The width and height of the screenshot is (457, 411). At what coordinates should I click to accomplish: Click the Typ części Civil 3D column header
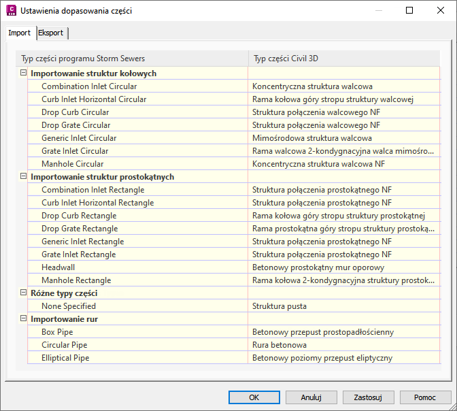[x=286, y=59]
